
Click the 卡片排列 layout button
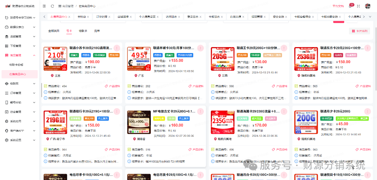tap(360, 31)
